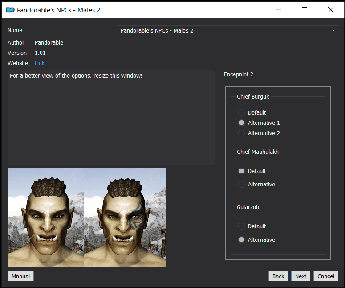Click the author name Pandorable
Screen dimensions: 345x288
tap(49, 42)
